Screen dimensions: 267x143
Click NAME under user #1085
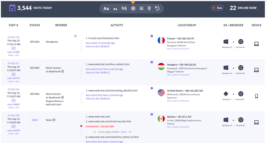(x=10, y=55)
